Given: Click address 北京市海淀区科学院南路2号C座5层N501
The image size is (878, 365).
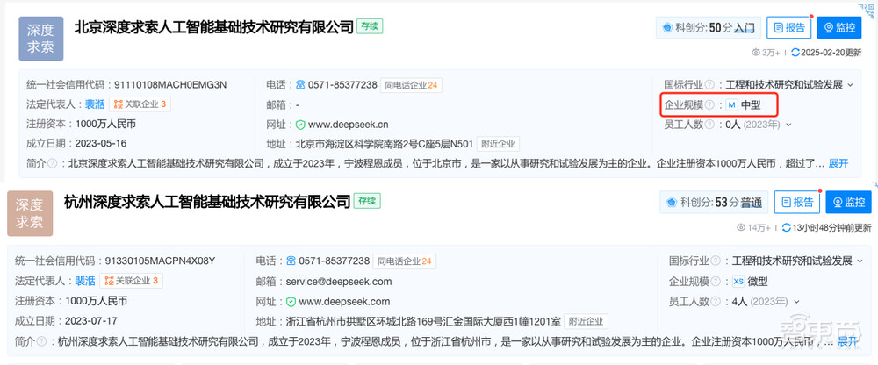Looking at the screenshot, I should pos(385,144).
